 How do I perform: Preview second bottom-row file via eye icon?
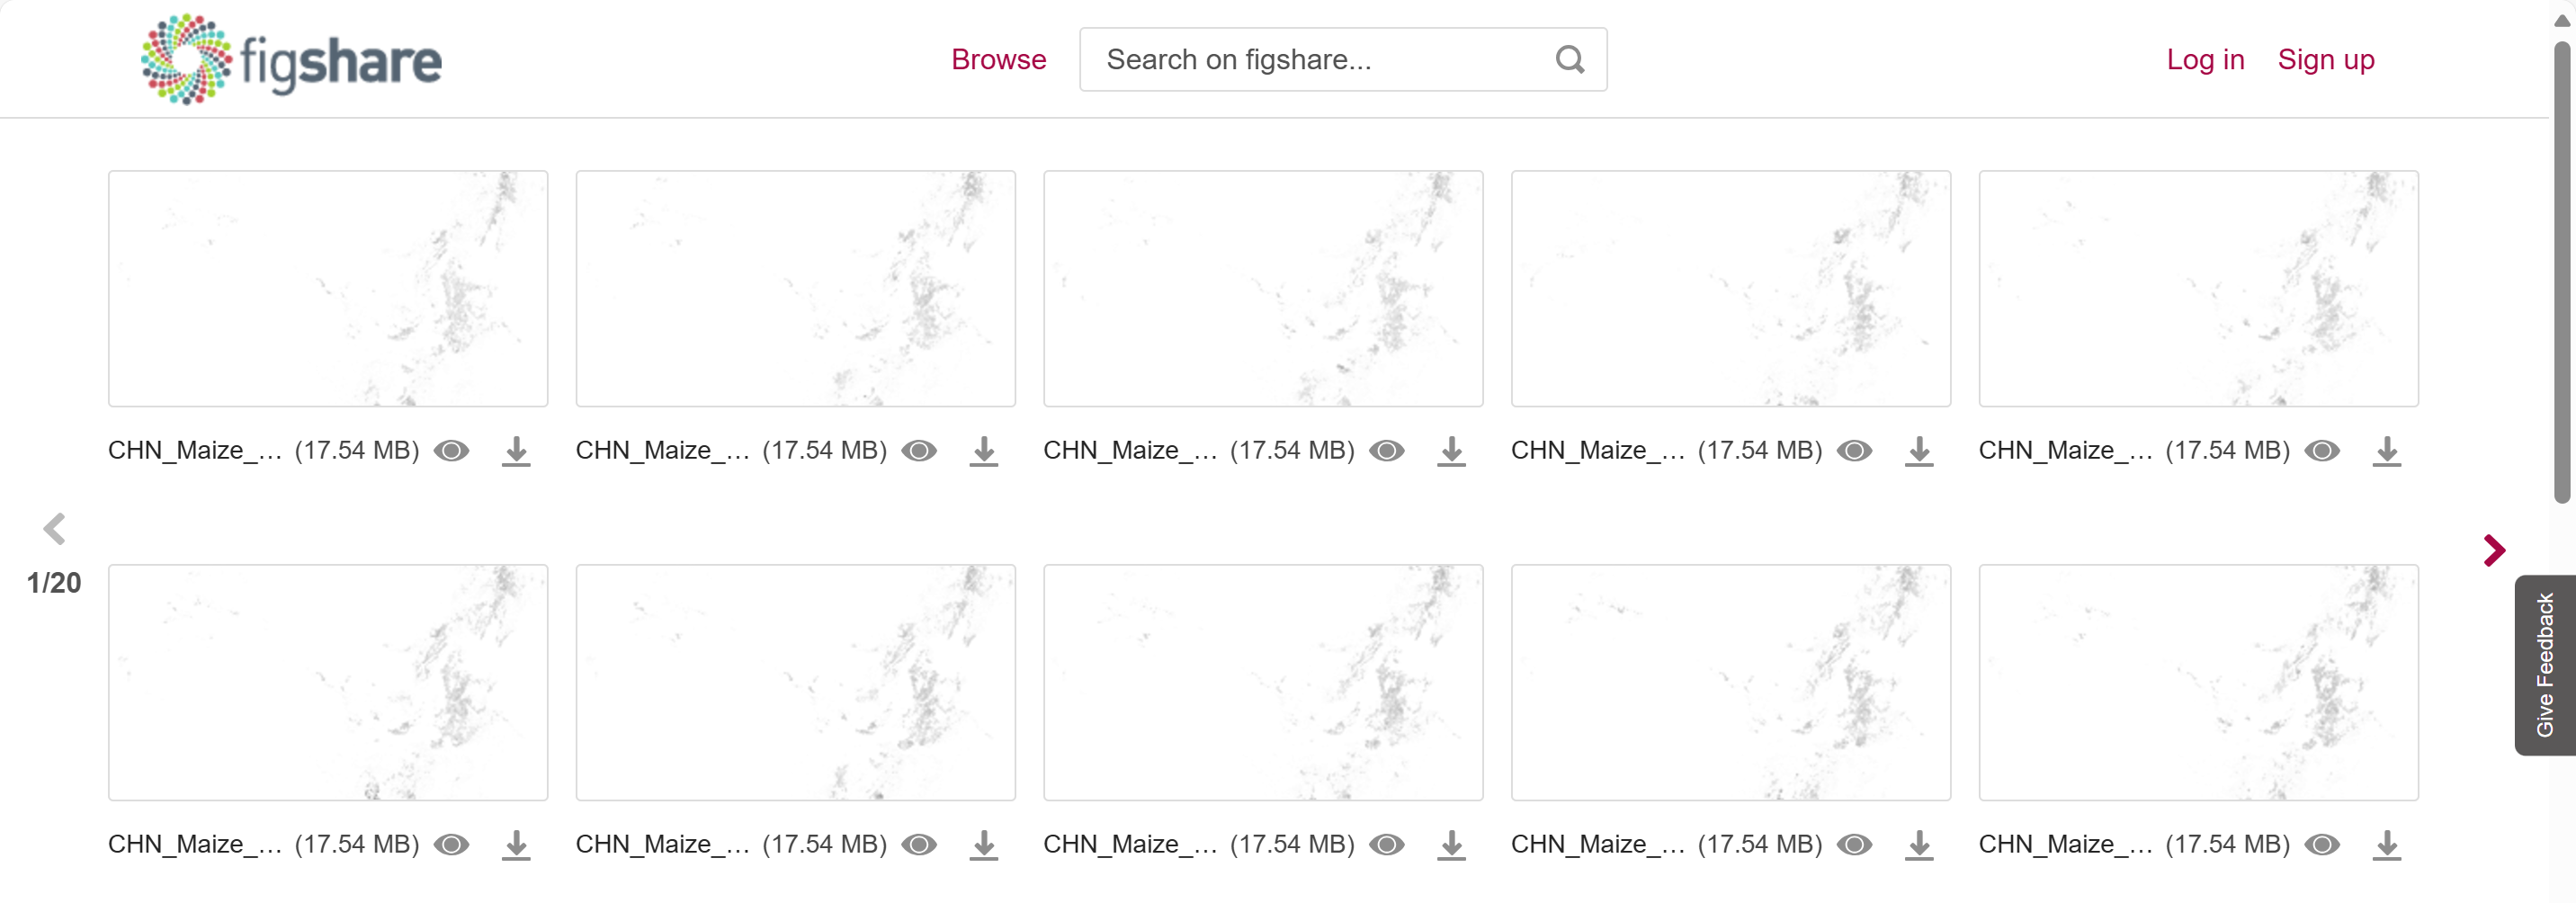[x=919, y=845]
